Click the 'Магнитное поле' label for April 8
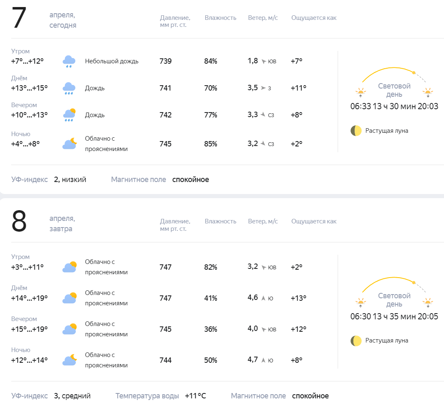The width and height of the screenshot is (444, 405). coord(258,395)
